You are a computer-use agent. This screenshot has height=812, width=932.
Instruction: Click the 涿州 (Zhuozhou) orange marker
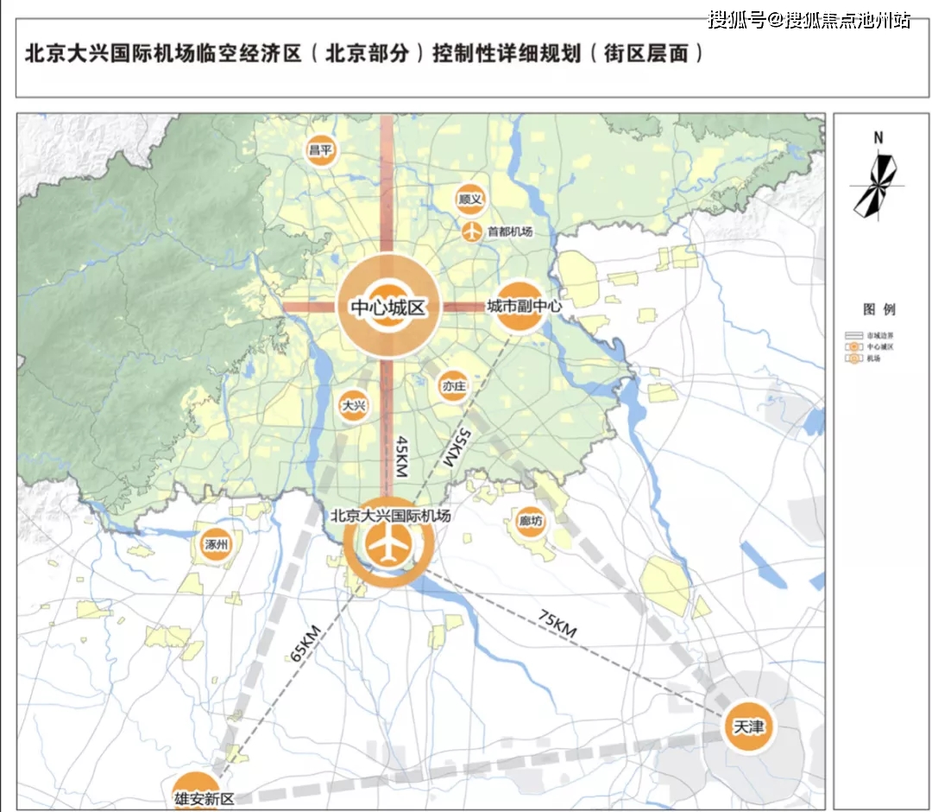tap(215, 545)
